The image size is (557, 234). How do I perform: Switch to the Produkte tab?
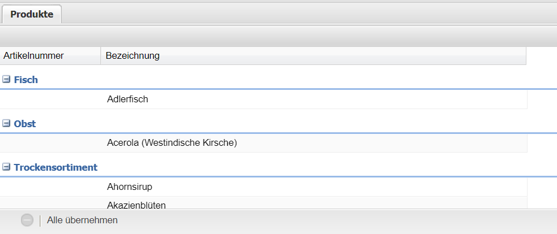(32, 15)
